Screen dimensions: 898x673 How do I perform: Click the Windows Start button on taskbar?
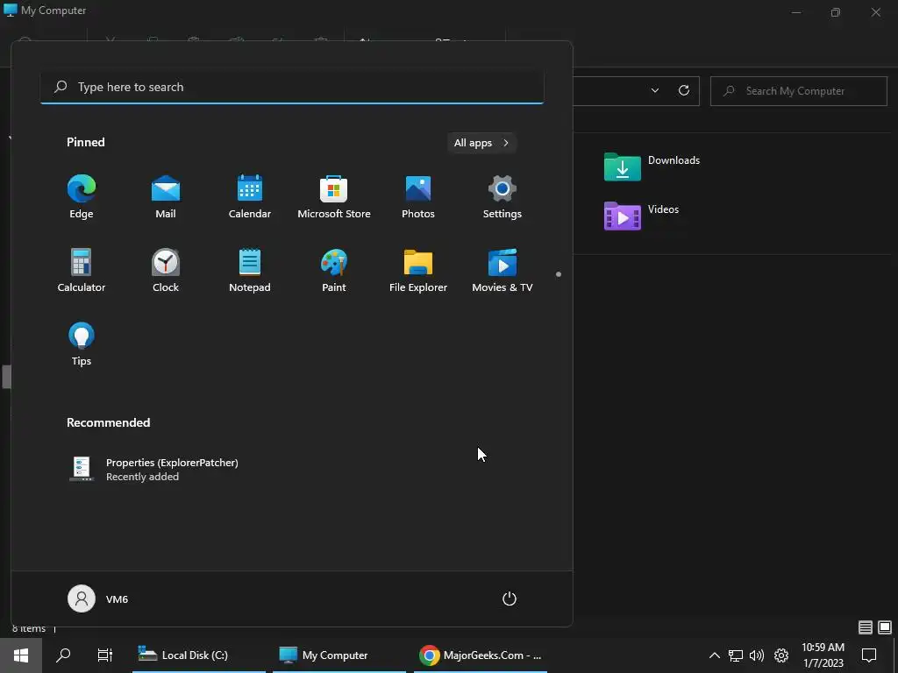pyautogui.click(x=21, y=655)
